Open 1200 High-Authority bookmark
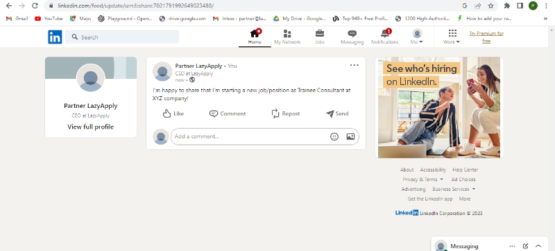Viewport: 555px width, 251px height. (x=422, y=19)
